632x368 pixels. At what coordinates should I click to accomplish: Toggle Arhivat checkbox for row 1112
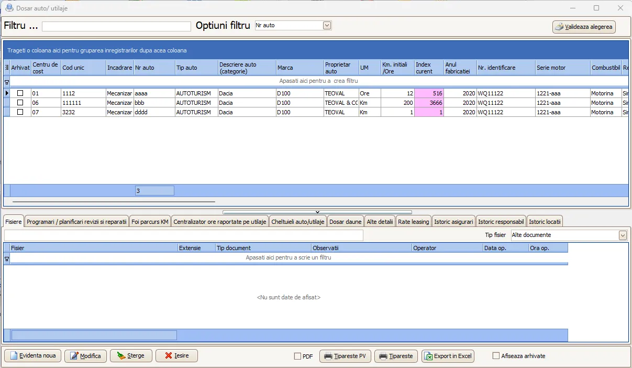pos(20,93)
